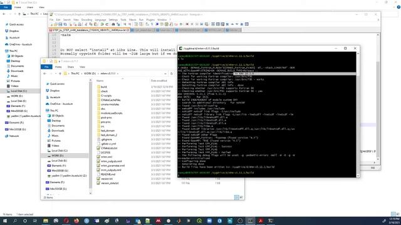Screen dimensions: 401x225
Task: Sort files by the Date modified column header
Action: tap(159, 81)
